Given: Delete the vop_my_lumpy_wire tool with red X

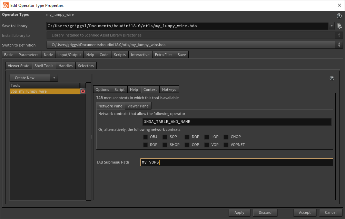Looking at the screenshot, I should (x=83, y=91).
